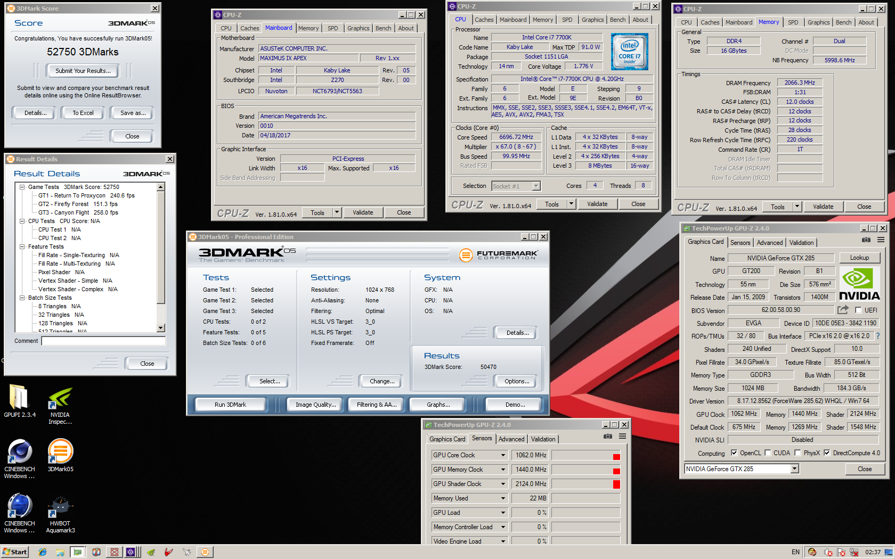Click the orange 3DMark05 taskbar button
The height and width of the screenshot is (559, 895).
(x=205, y=552)
